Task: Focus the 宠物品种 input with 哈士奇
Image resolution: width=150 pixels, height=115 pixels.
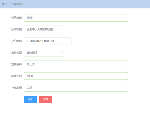Action: point(76,64)
